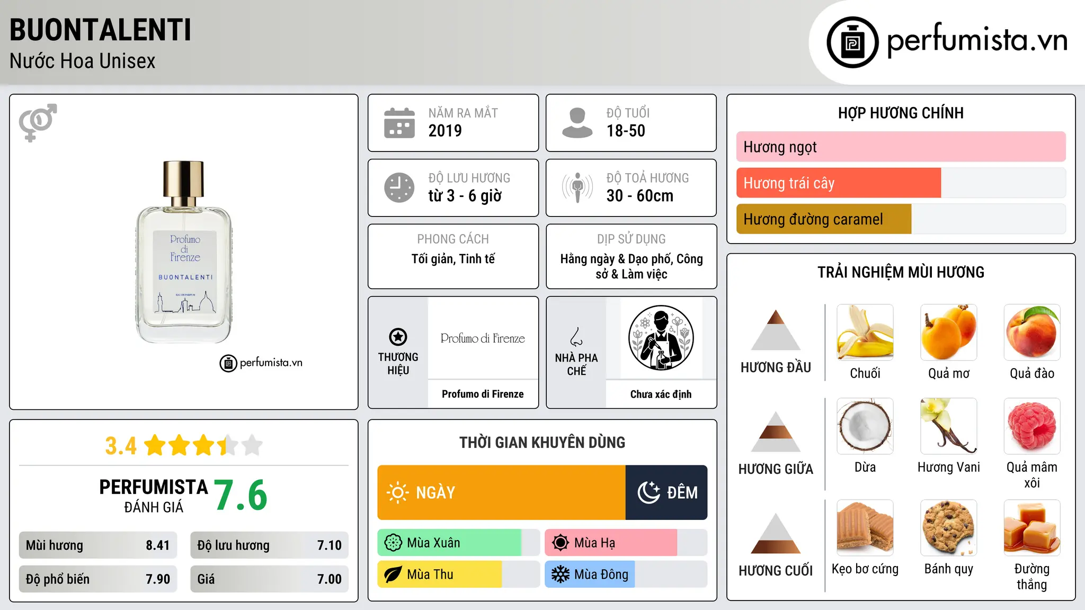Click the Hợp hương chính heading
Image resolution: width=1085 pixels, height=610 pixels.
pos(901,113)
